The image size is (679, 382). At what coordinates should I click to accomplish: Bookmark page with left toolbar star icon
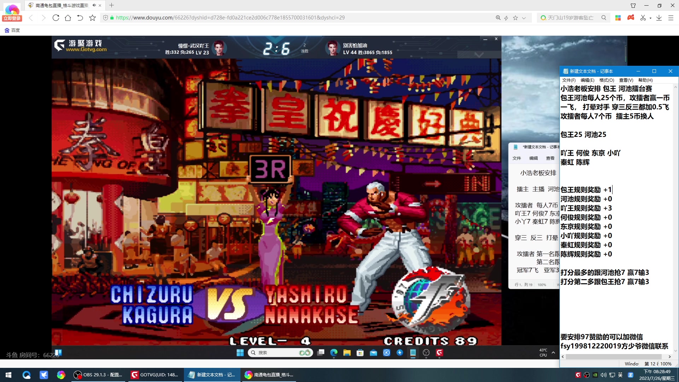coord(92,18)
